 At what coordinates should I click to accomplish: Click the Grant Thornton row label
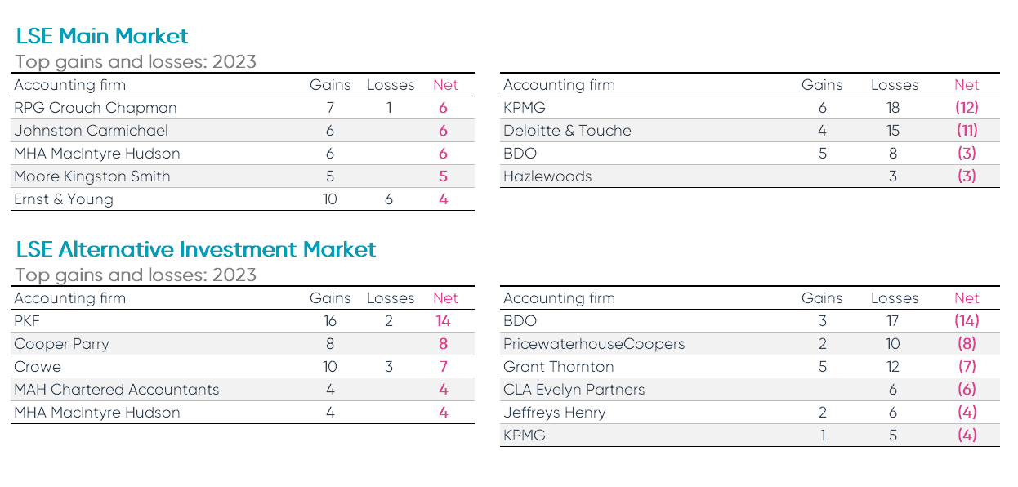point(559,367)
